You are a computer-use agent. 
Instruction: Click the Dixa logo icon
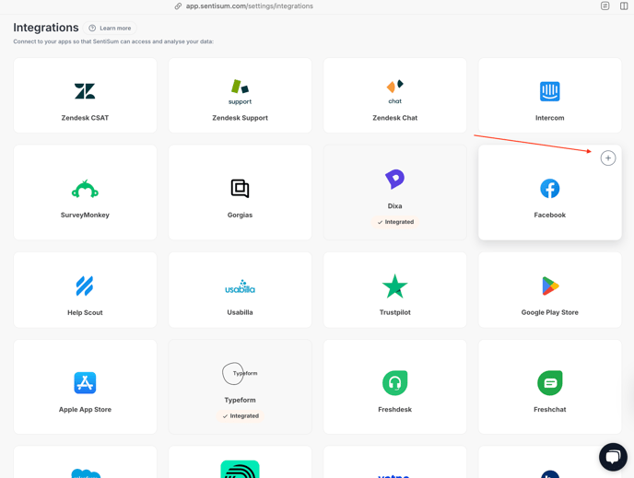point(394,179)
